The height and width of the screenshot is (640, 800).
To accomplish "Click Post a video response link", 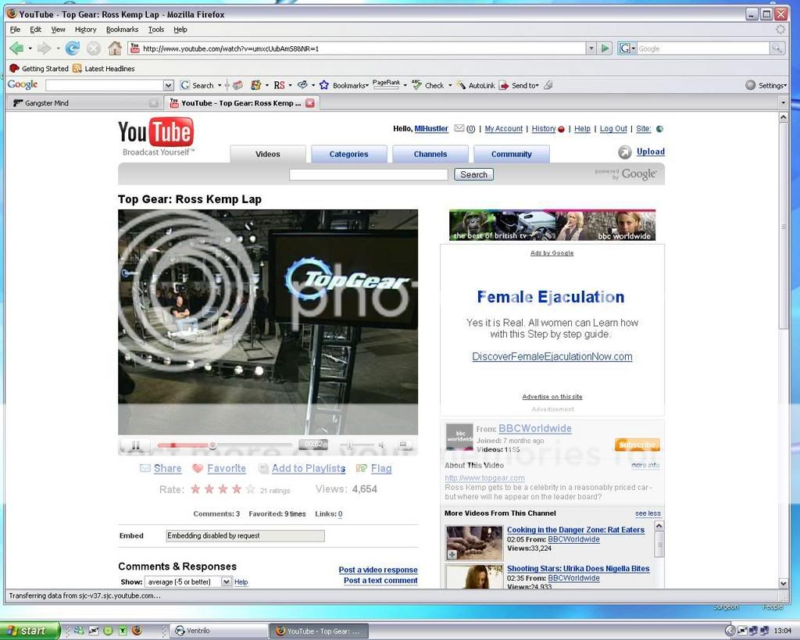I will pos(378,570).
